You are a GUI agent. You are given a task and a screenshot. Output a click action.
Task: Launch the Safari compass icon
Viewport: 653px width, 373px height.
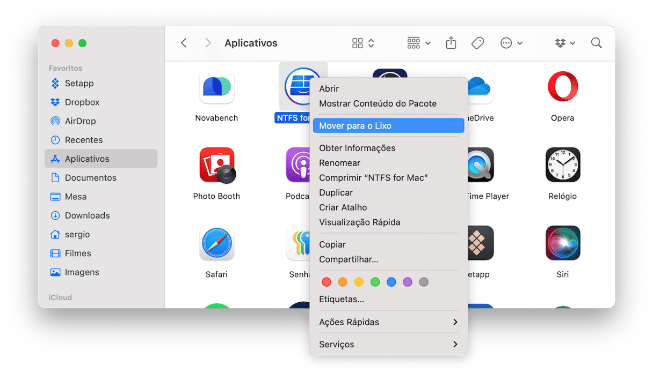point(216,243)
